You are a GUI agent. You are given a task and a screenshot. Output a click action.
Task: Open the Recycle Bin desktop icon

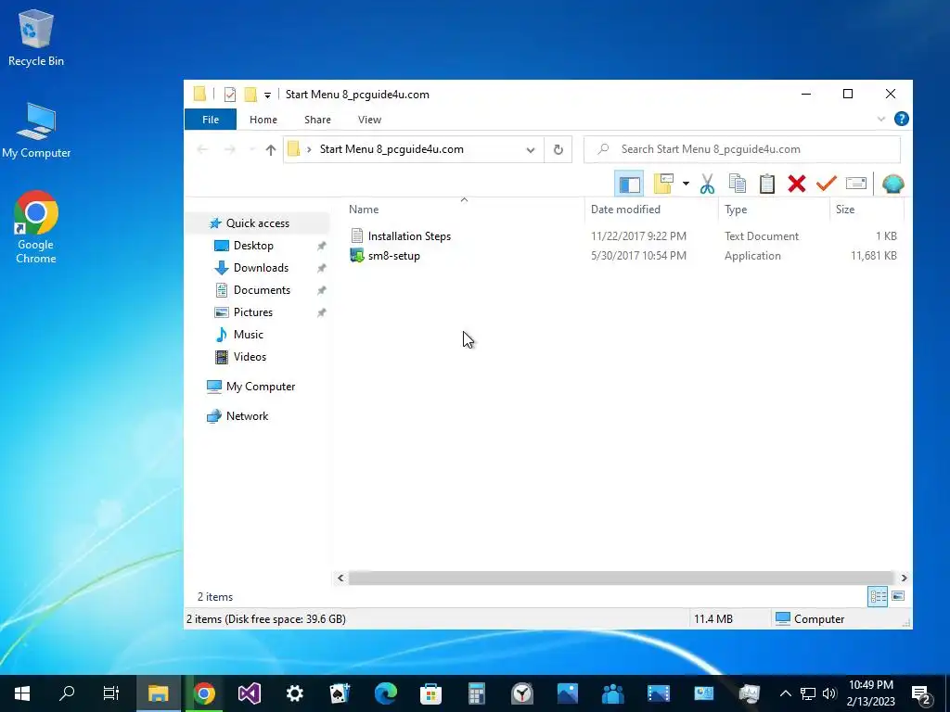point(36,37)
